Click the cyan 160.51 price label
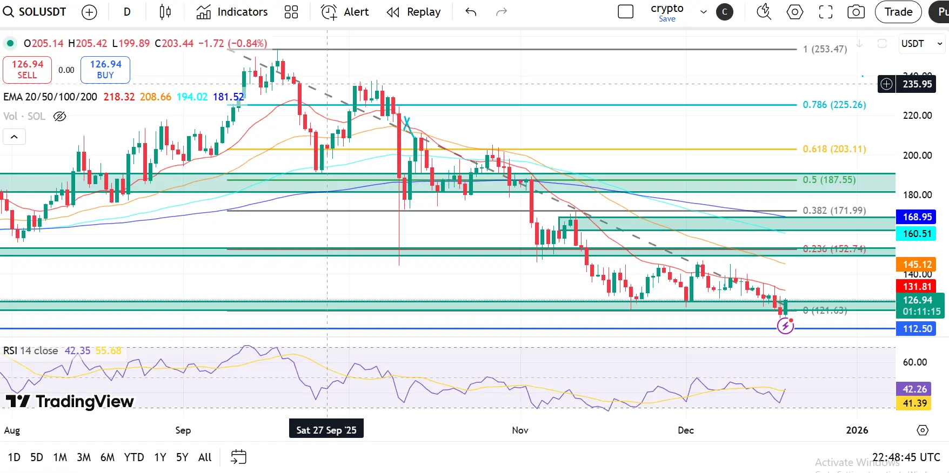This screenshot has height=473, width=949. pyautogui.click(x=917, y=234)
